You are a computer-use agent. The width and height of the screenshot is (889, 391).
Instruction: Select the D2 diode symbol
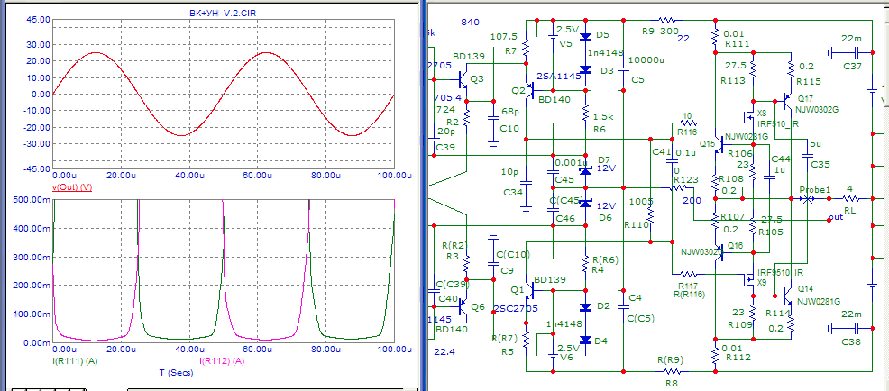(586, 308)
